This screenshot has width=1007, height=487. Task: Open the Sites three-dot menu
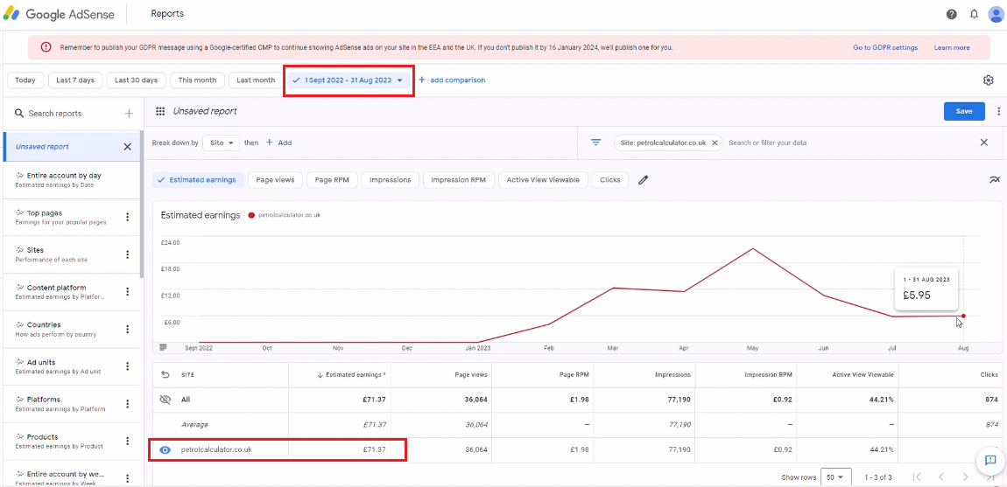click(x=127, y=254)
